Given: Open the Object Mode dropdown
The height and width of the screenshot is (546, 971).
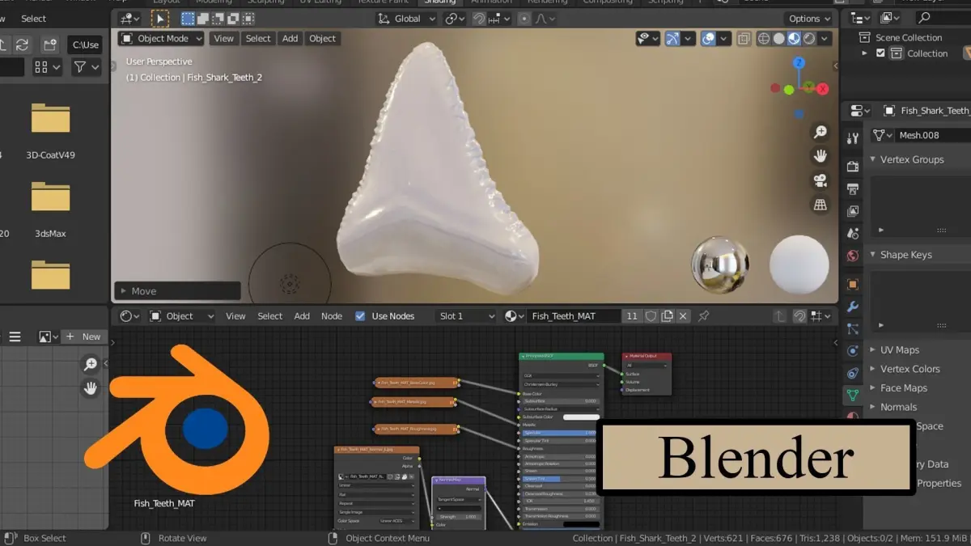Looking at the screenshot, I should pyautogui.click(x=161, y=38).
